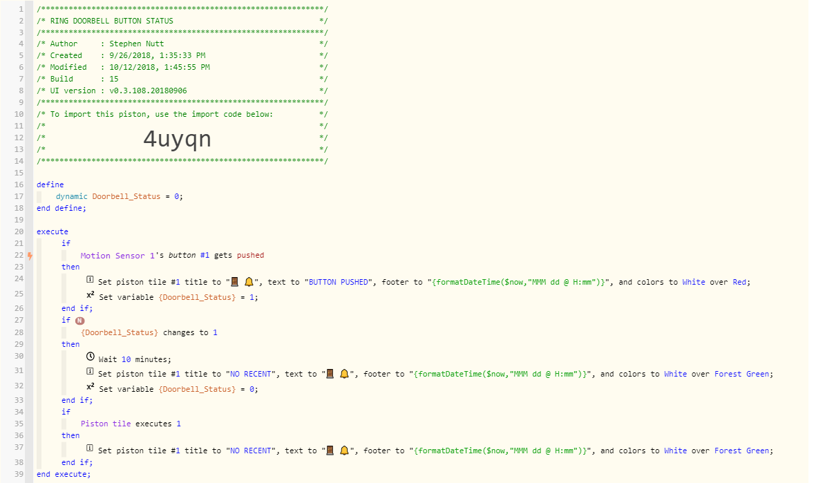Click the 'end execute;' statement

[64, 474]
